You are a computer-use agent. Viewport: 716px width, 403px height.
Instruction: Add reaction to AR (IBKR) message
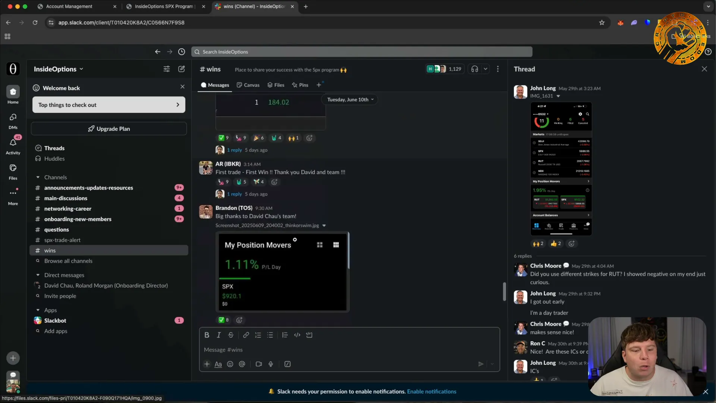[274, 182]
